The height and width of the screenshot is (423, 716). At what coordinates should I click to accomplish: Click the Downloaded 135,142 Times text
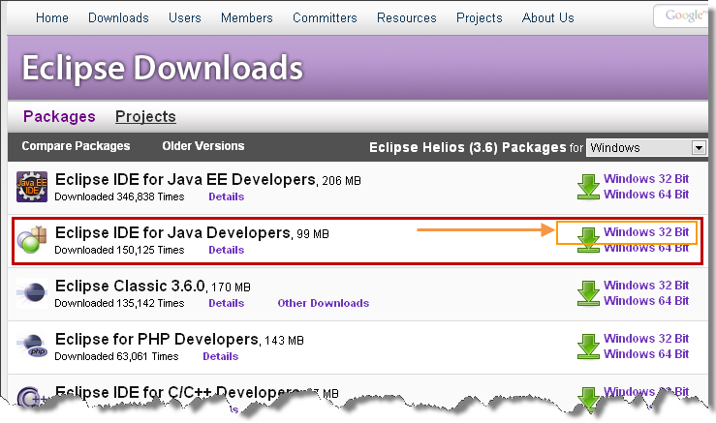119,303
